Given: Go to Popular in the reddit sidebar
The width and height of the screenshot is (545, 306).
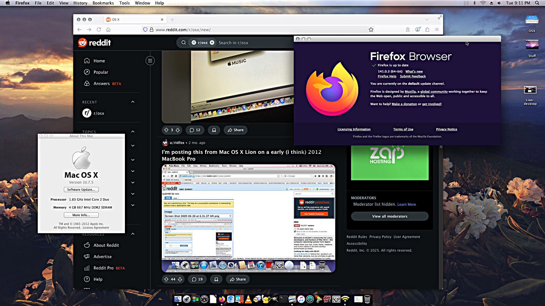Looking at the screenshot, I should [x=101, y=72].
